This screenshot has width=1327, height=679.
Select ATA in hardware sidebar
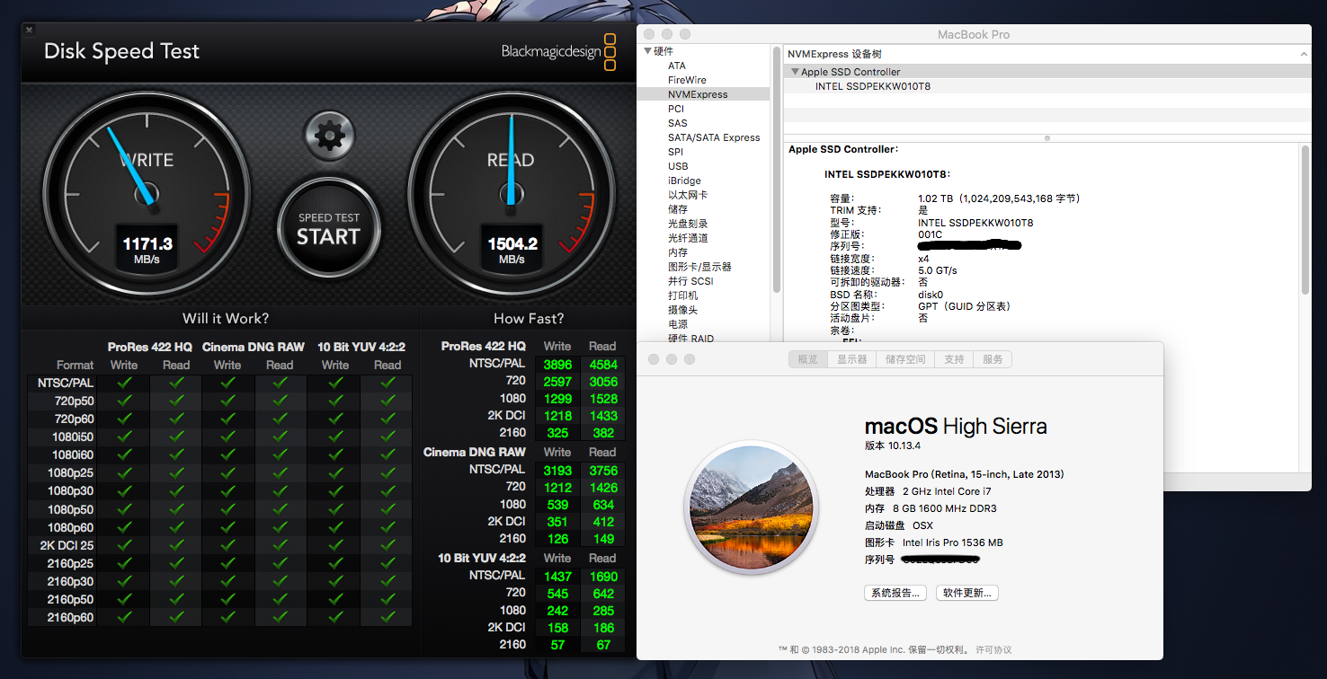point(677,66)
